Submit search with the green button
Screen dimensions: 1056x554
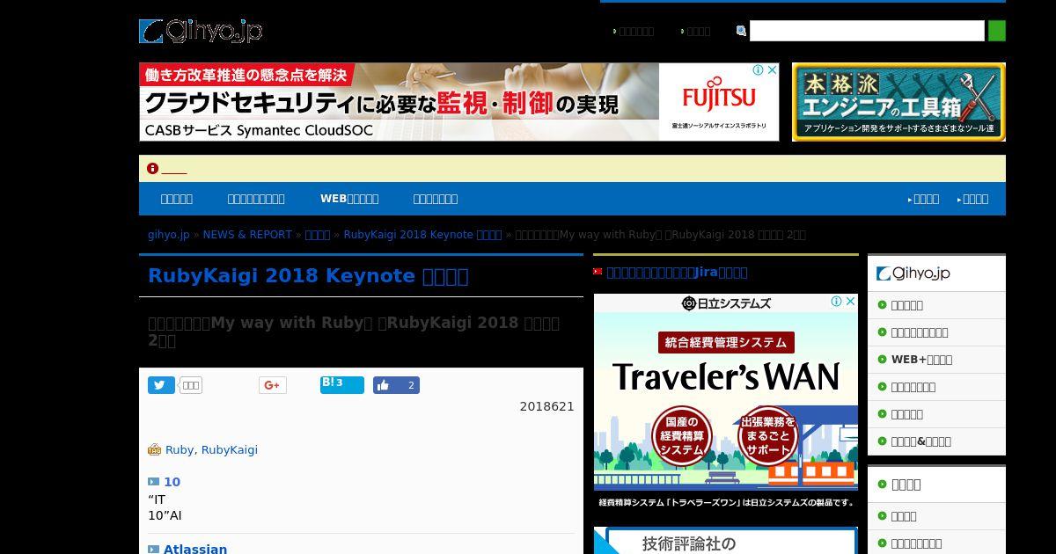pyautogui.click(x=996, y=31)
